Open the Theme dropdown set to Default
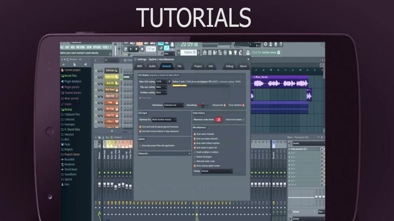This screenshot has height=221, width=394. coord(216,171)
